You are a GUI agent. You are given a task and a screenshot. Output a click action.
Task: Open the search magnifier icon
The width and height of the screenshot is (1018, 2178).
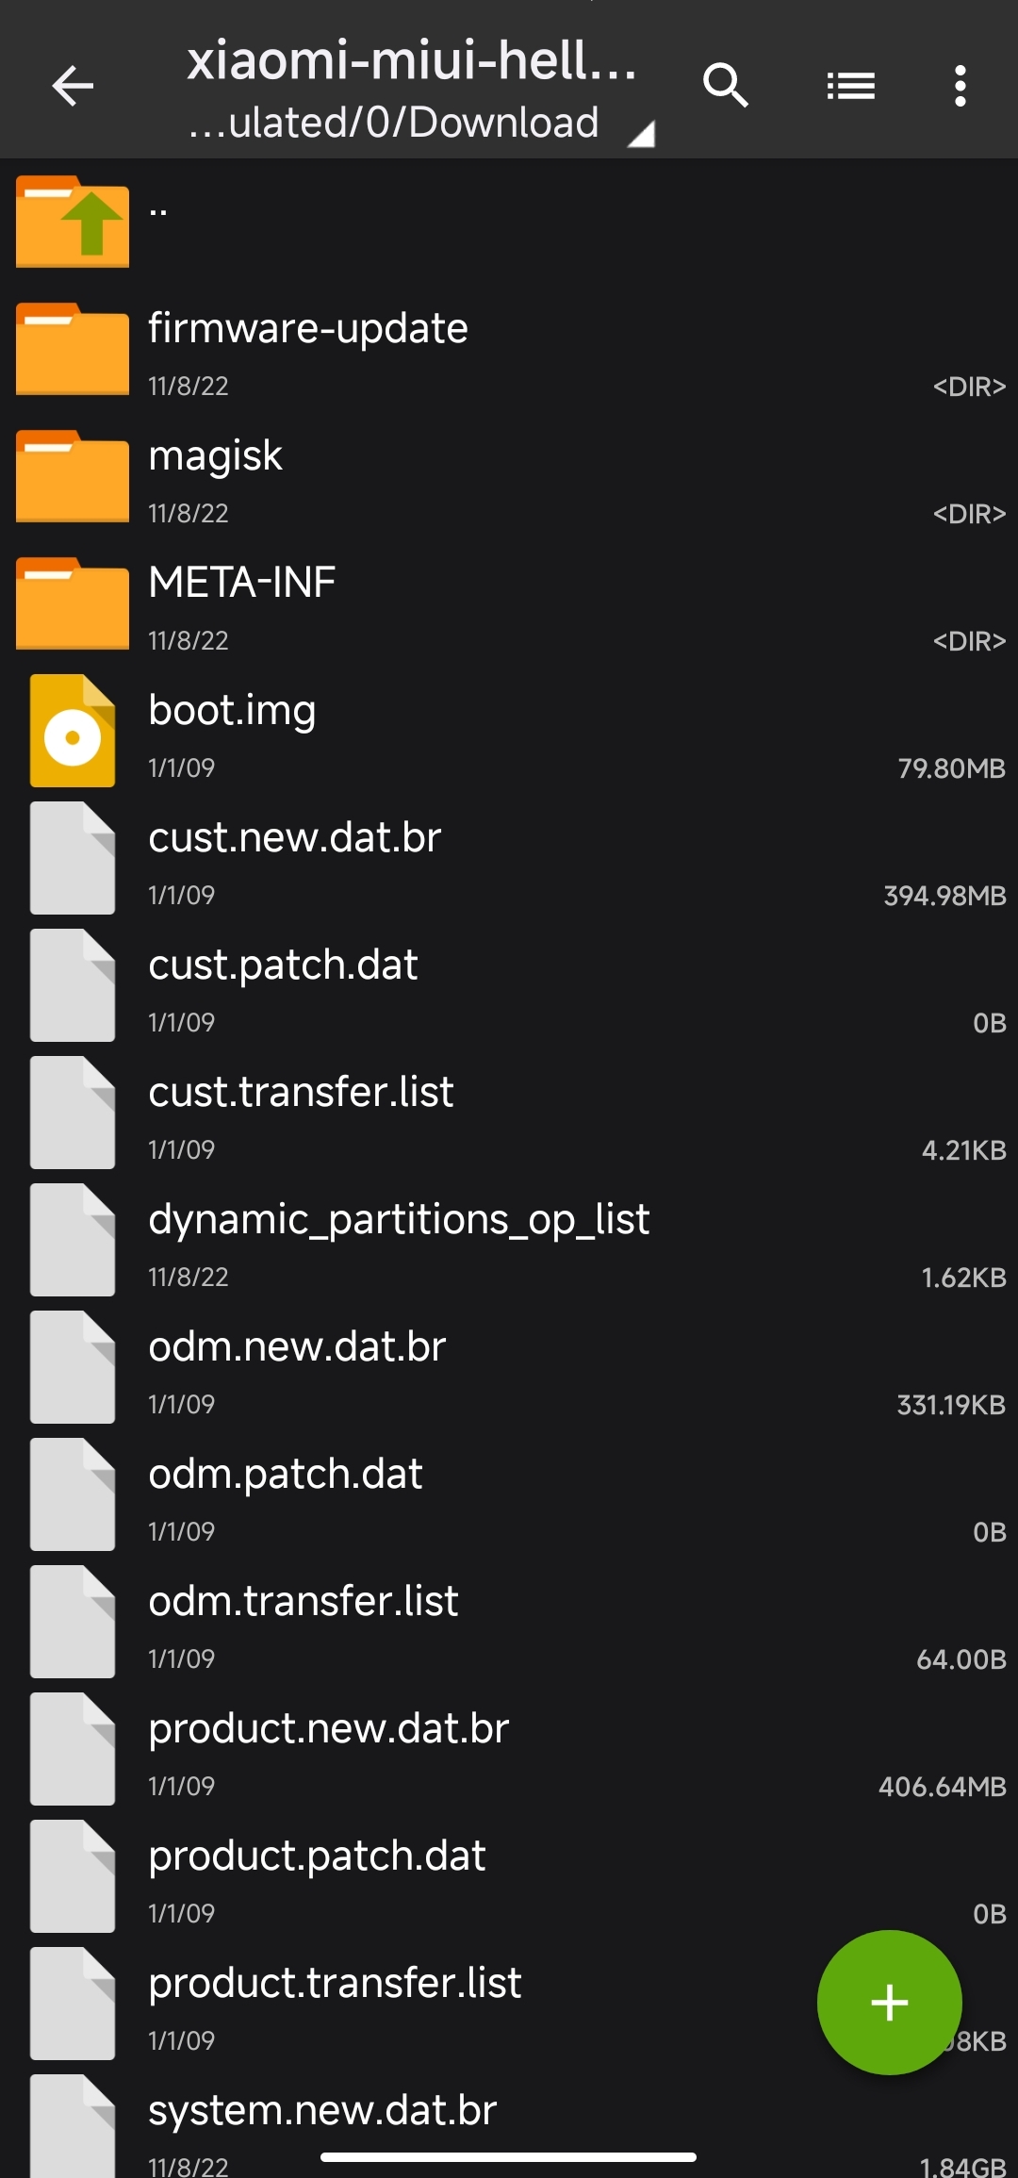[726, 86]
